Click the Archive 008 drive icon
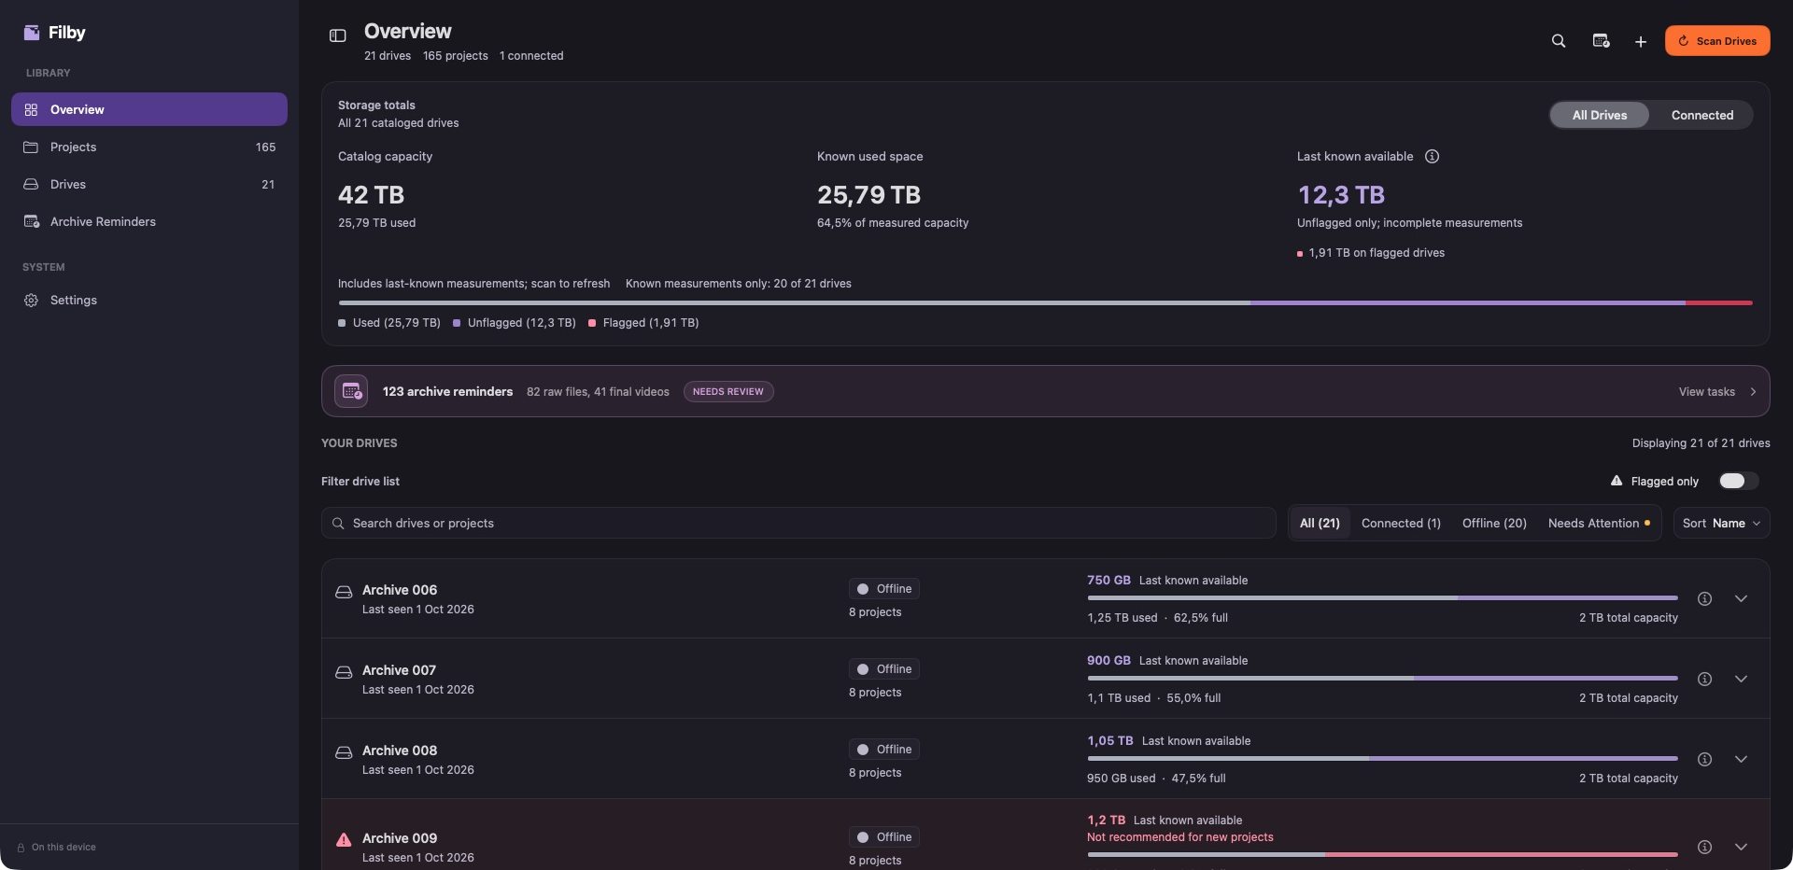Viewport: 1793px width, 870px height. [344, 752]
